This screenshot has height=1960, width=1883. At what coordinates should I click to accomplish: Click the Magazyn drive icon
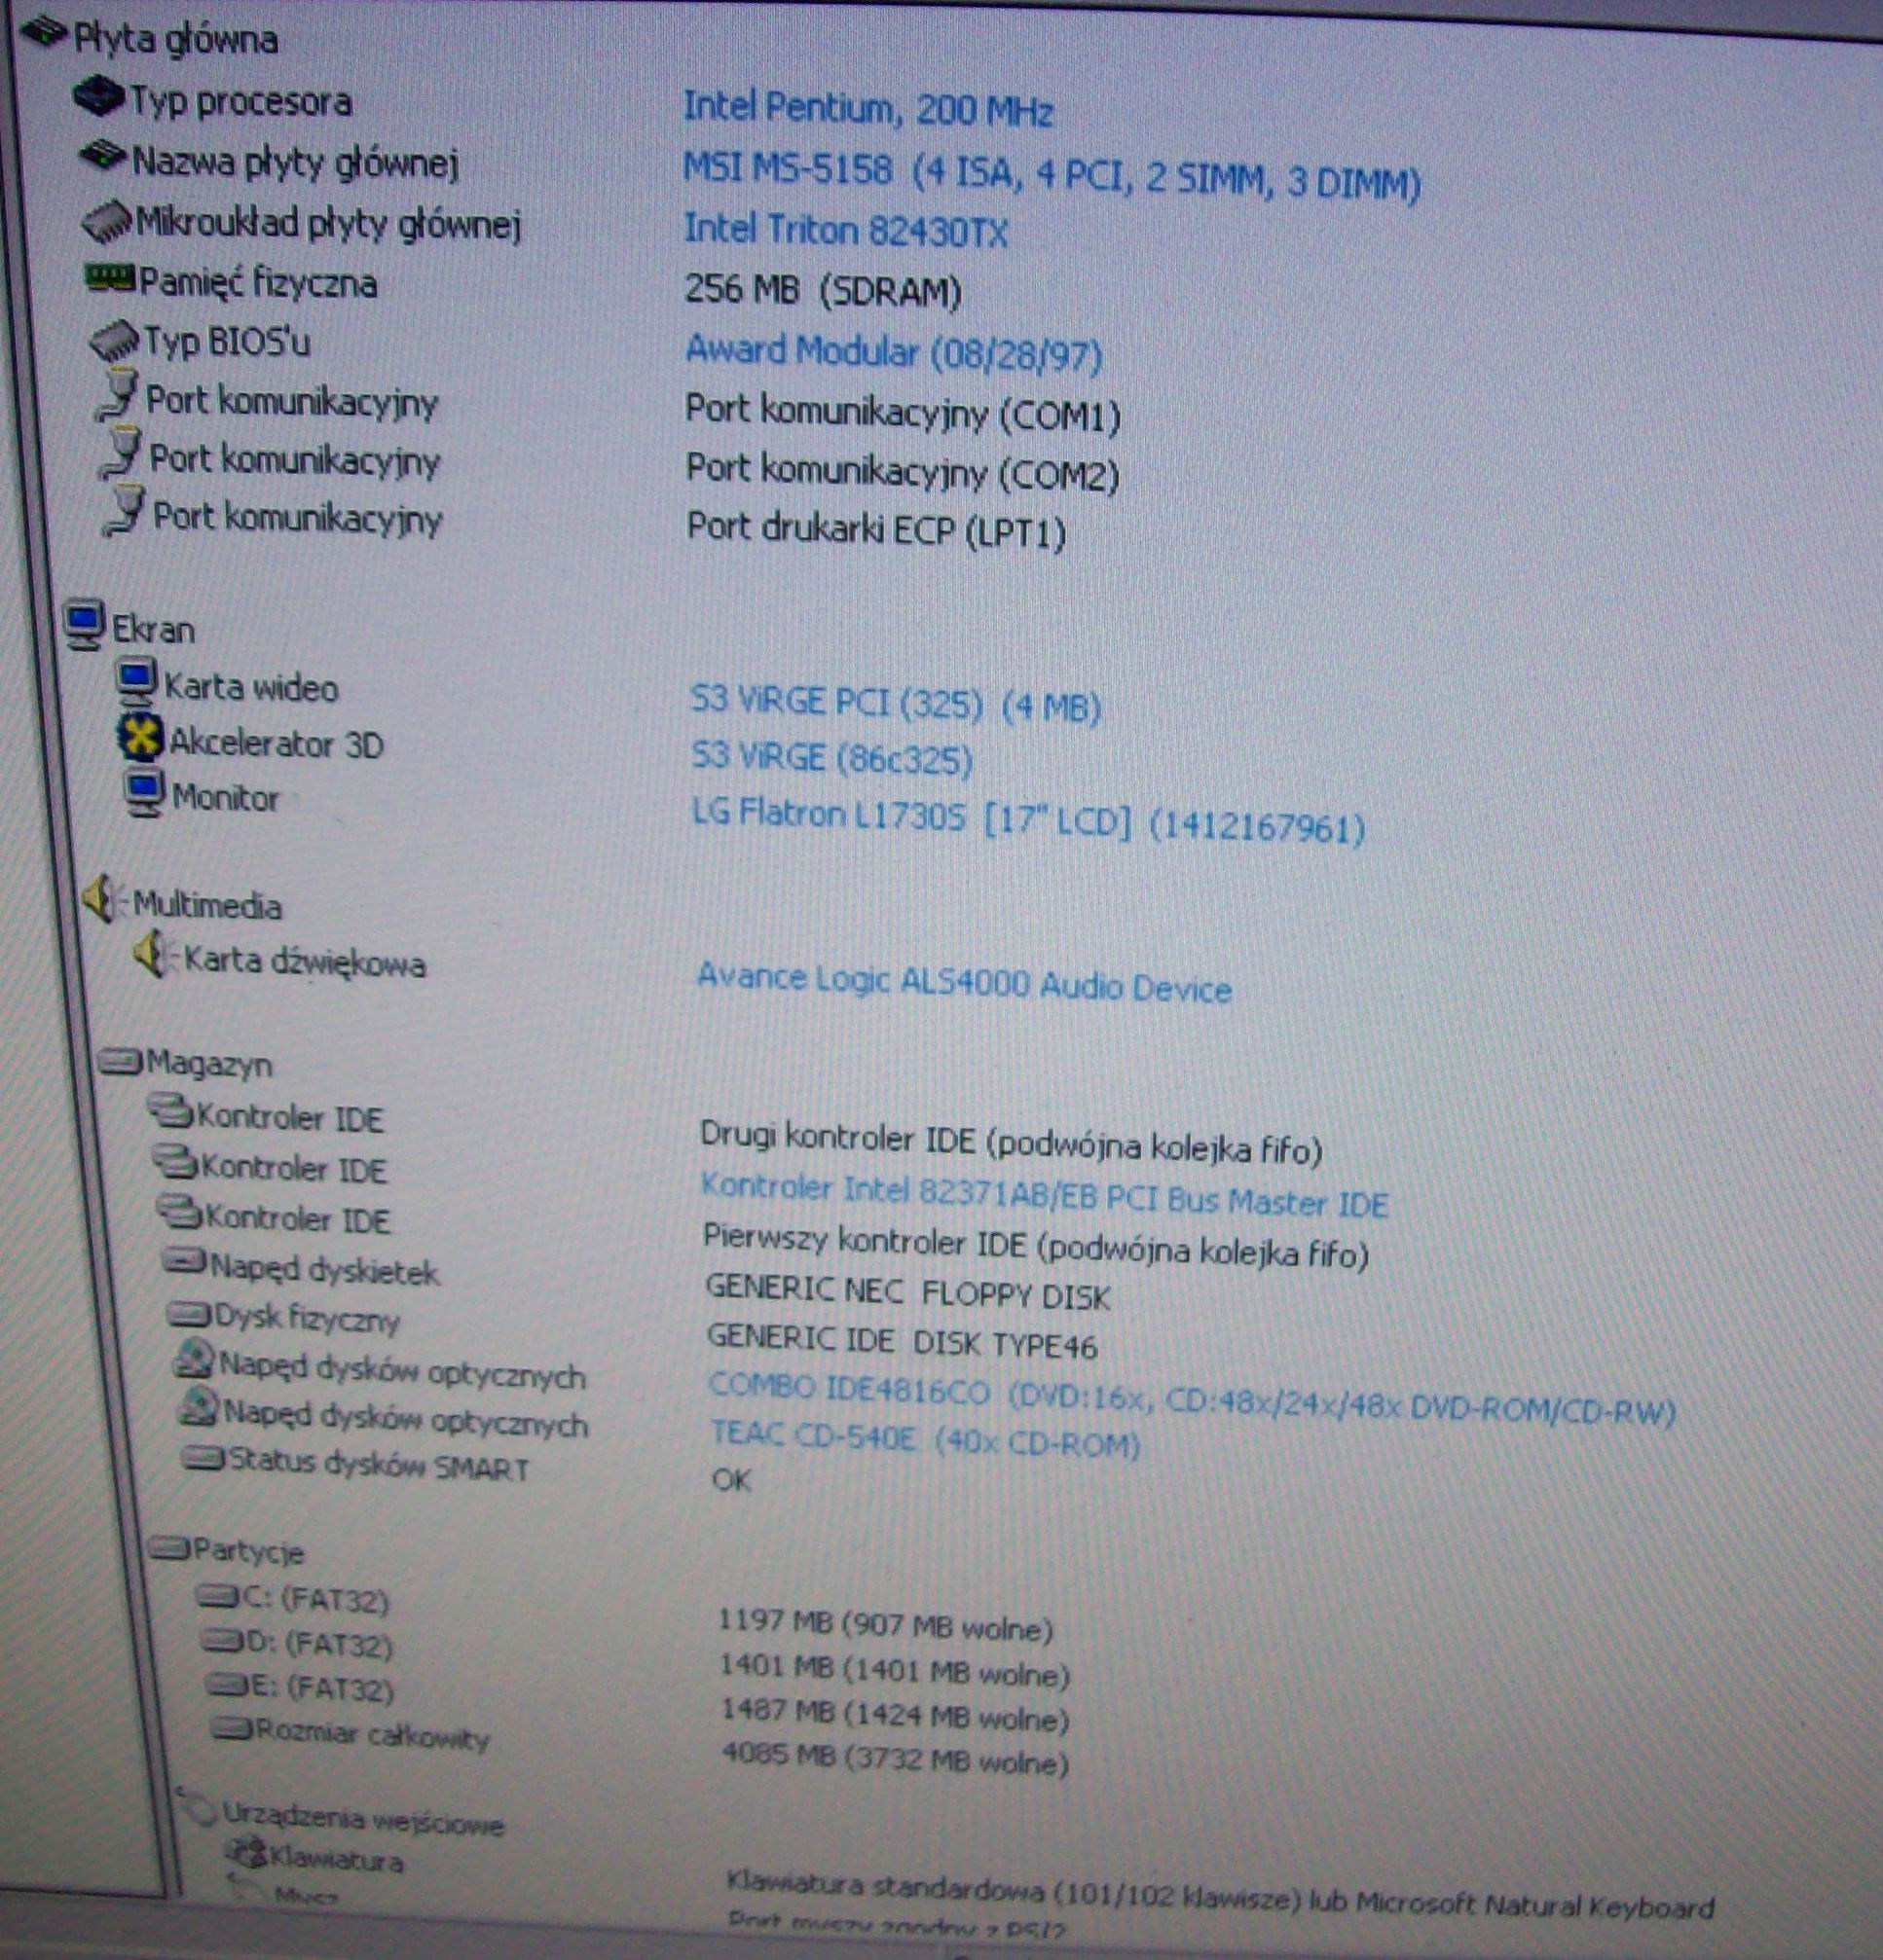pyautogui.click(x=122, y=1060)
